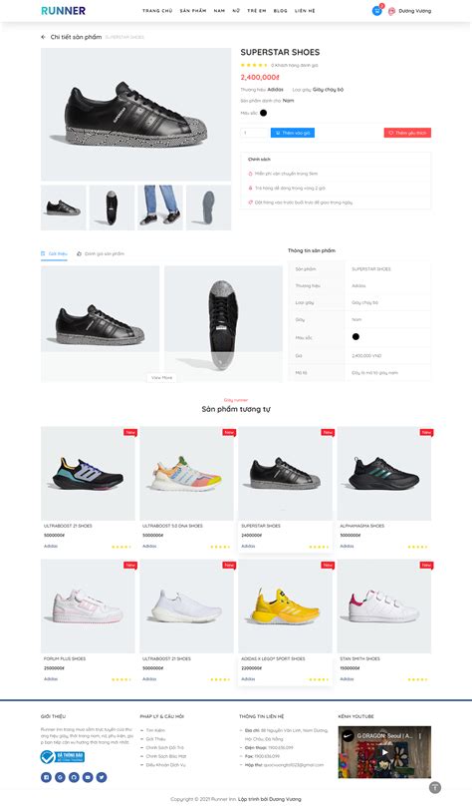Image resolution: width=472 pixels, height=809 pixels.
Task: Click the back-to-top arrow button
Action: coord(435,787)
